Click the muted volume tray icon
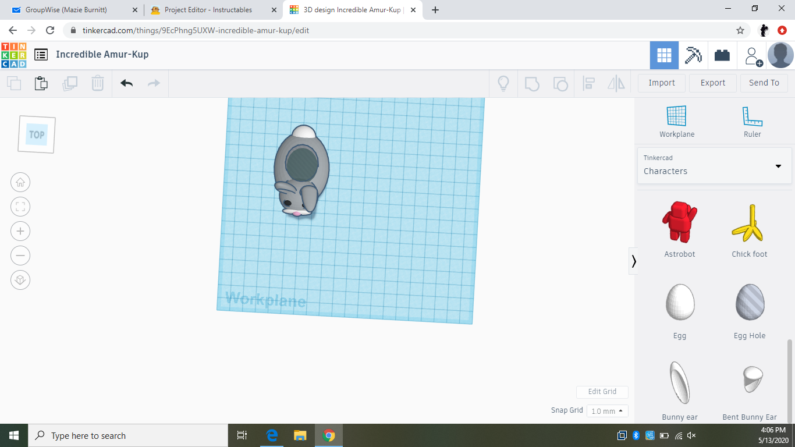795x447 pixels. click(691, 435)
